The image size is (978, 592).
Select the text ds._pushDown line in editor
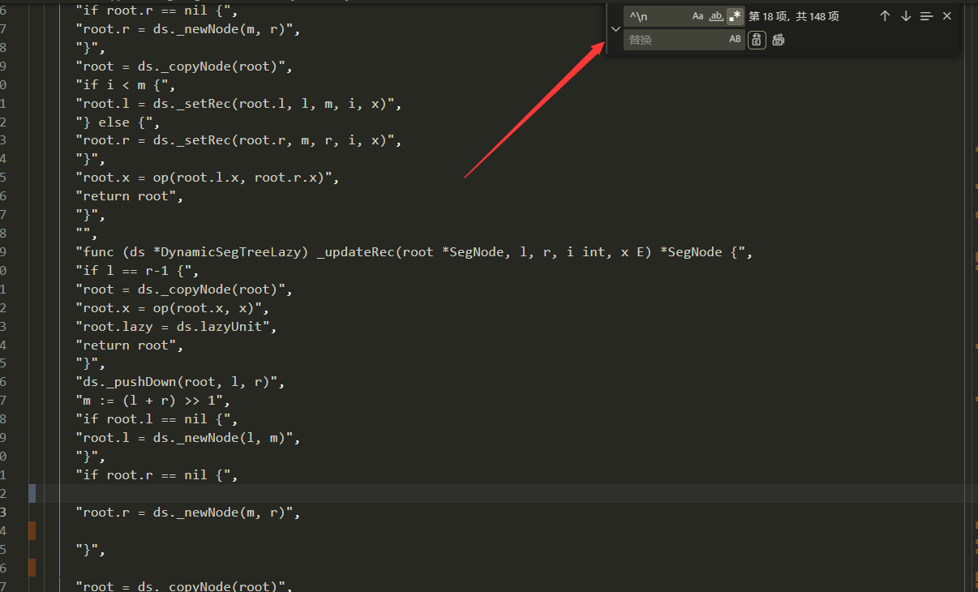[x=180, y=381]
